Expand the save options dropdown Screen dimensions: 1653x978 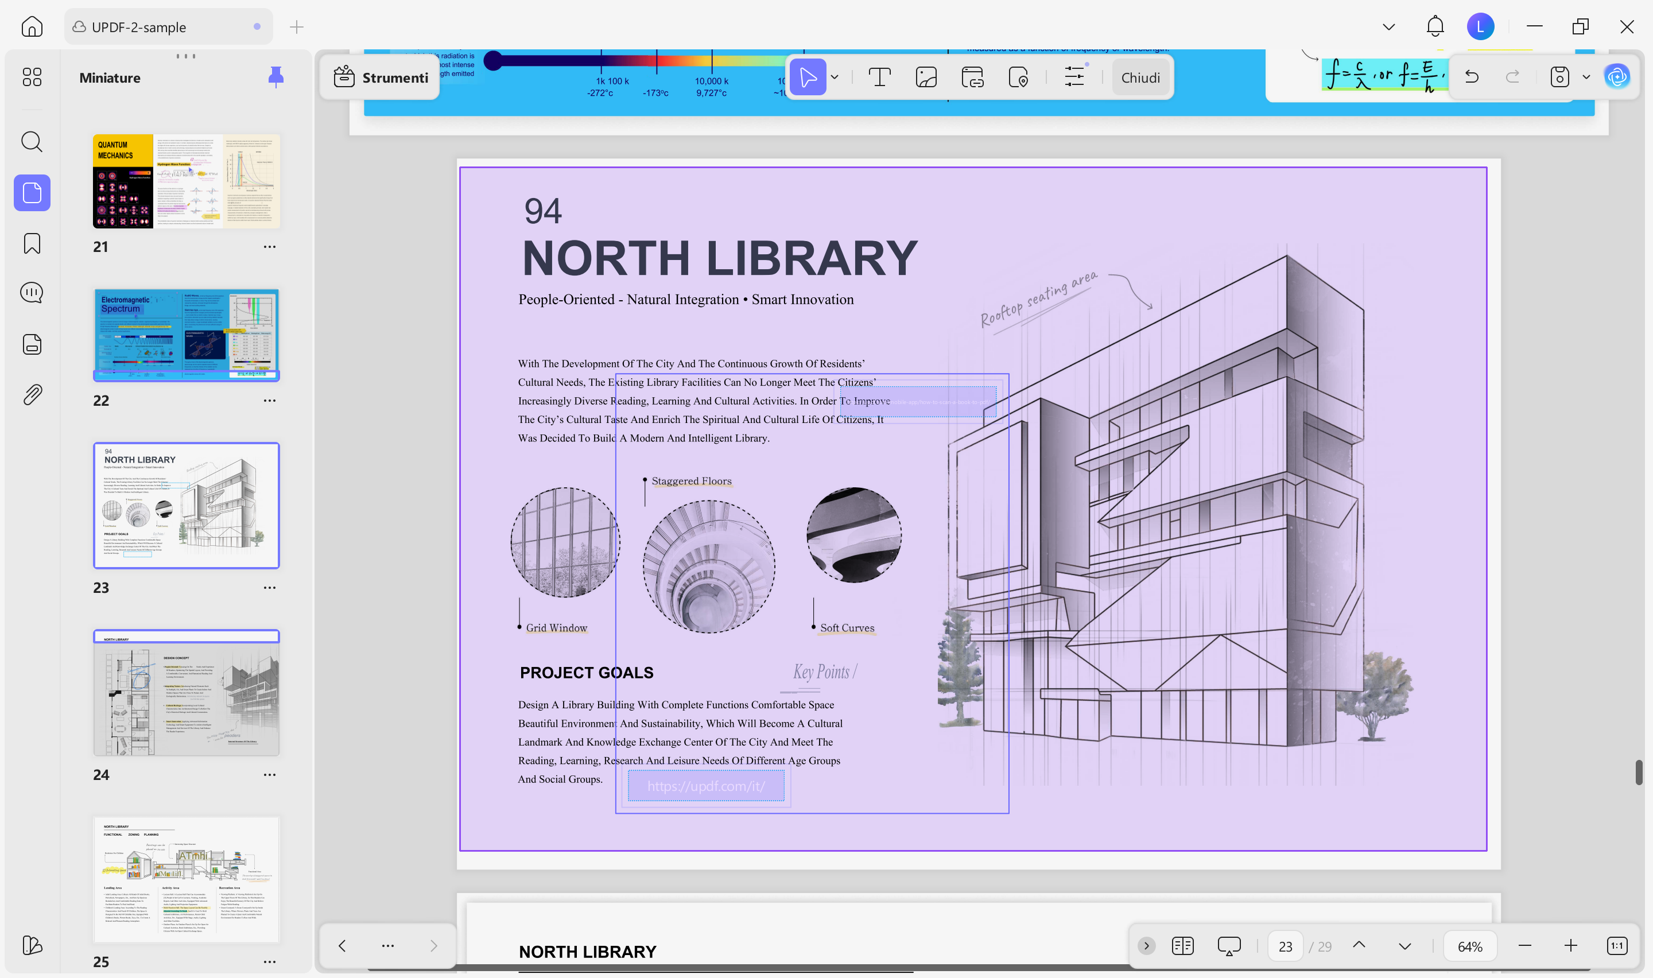click(1586, 77)
